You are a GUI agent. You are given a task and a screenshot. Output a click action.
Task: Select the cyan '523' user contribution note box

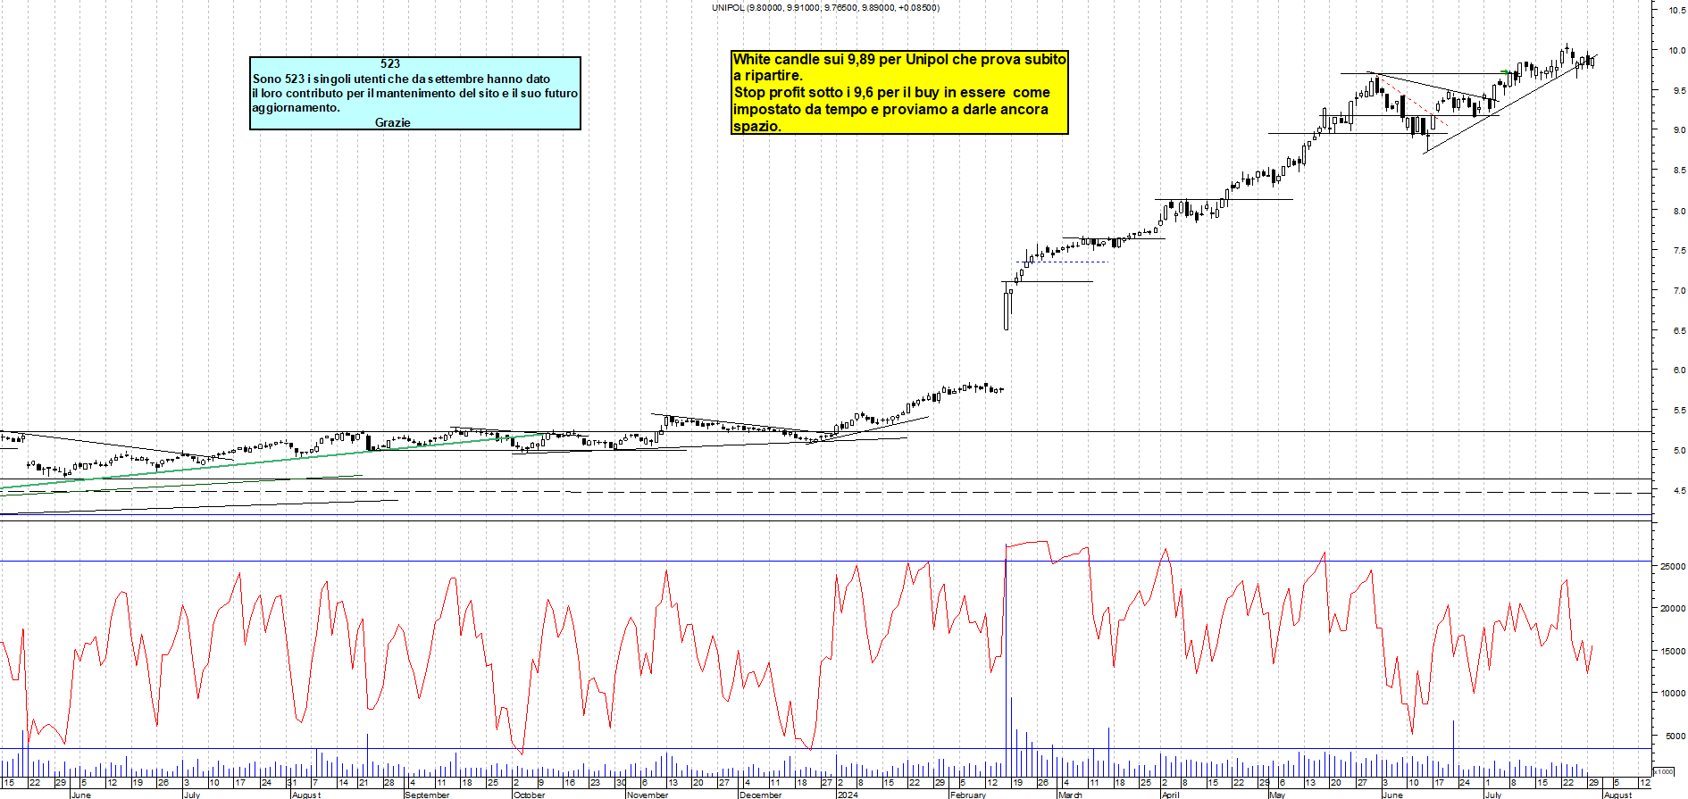(x=415, y=94)
